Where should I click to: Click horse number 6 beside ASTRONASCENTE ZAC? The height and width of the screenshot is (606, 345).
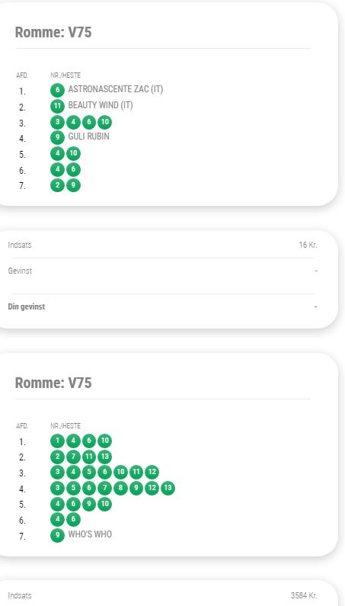click(x=57, y=91)
